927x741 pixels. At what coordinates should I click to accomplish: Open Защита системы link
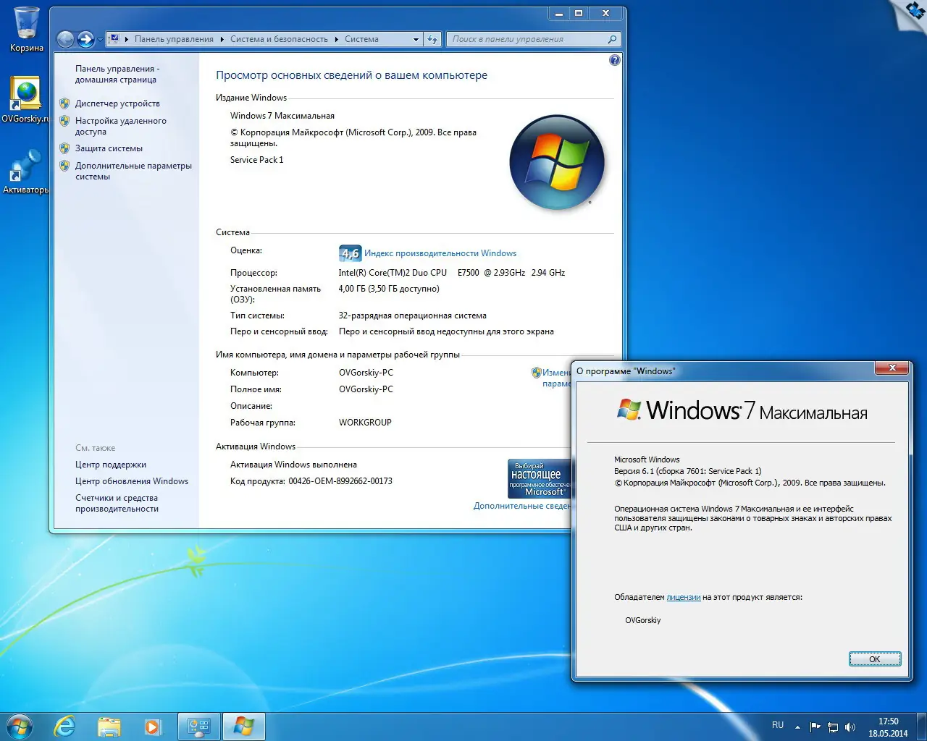[109, 148]
